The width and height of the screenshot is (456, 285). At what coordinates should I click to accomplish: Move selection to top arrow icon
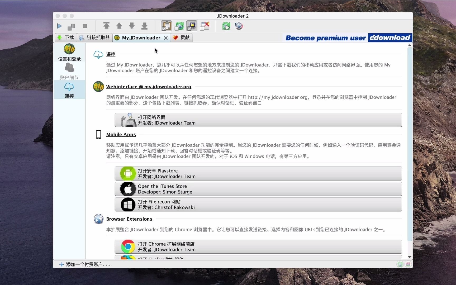[106, 26]
